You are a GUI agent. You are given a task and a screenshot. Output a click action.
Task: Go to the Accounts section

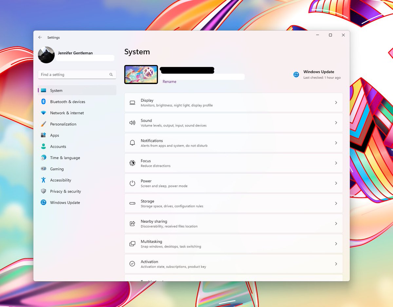[x=77, y=146]
